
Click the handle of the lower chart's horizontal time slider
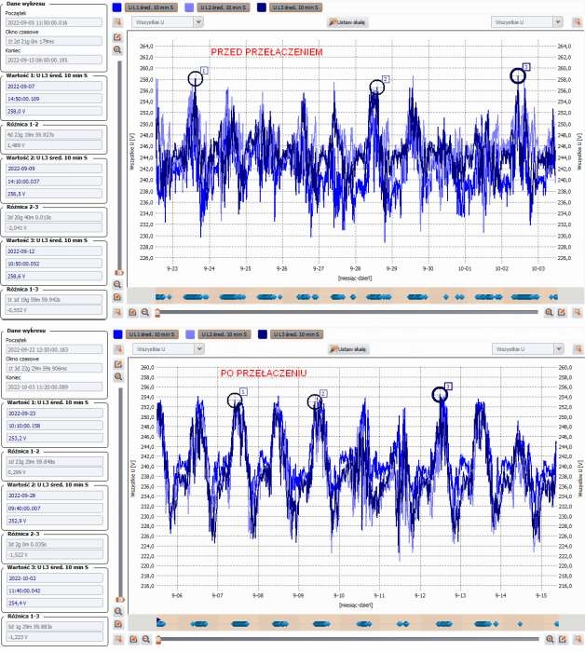pos(158,640)
